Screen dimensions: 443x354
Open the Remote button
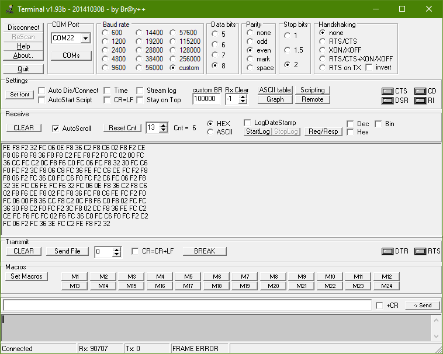coord(313,99)
